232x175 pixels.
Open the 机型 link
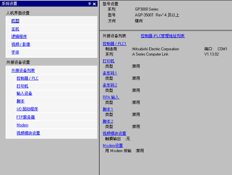15,21
